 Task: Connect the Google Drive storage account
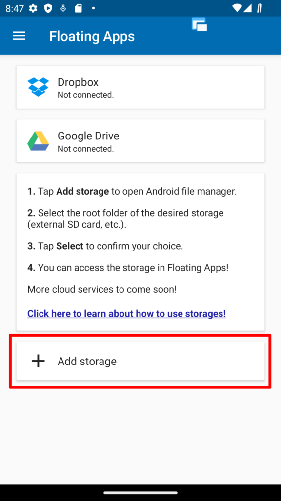coord(140,140)
